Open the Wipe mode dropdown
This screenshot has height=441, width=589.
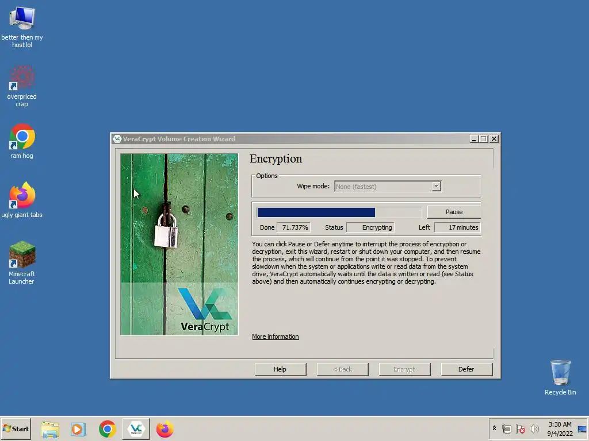pyautogui.click(x=388, y=187)
